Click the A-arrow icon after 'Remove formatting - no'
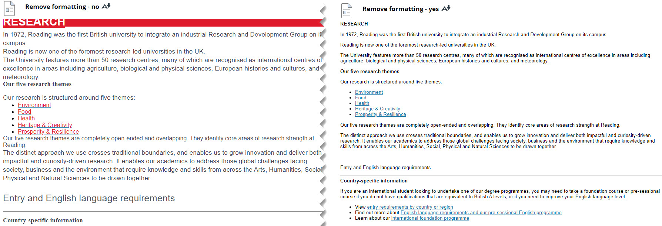662x226 pixels. [x=106, y=6]
